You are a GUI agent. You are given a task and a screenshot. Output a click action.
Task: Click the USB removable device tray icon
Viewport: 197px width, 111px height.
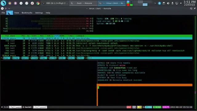click(x=172, y=3)
